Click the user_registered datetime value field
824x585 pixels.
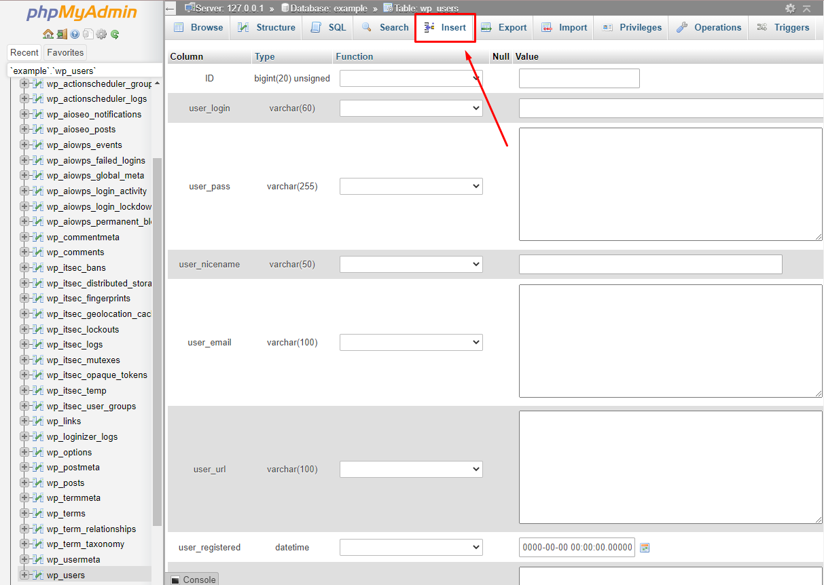577,547
